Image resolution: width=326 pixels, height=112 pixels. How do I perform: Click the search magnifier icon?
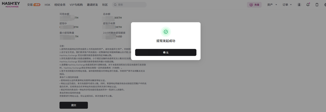click(x=115, y=5)
